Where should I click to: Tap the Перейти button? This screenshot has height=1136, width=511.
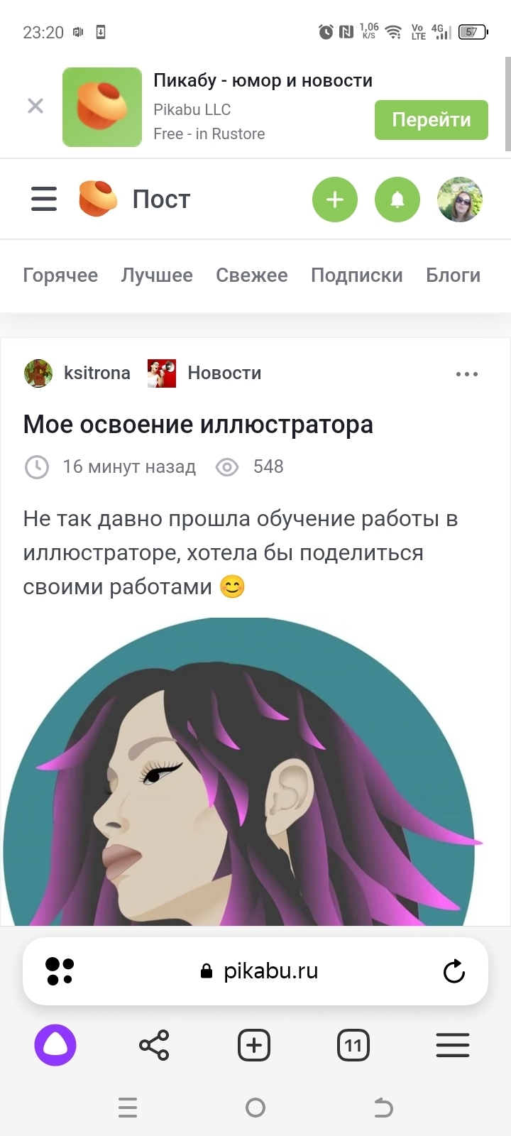(x=432, y=120)
